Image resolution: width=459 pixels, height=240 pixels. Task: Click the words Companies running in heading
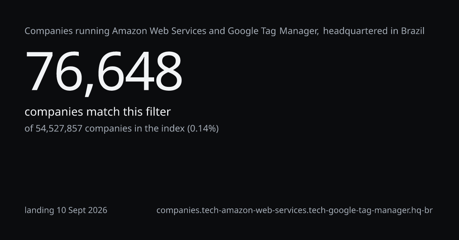(x=67, y=31)
